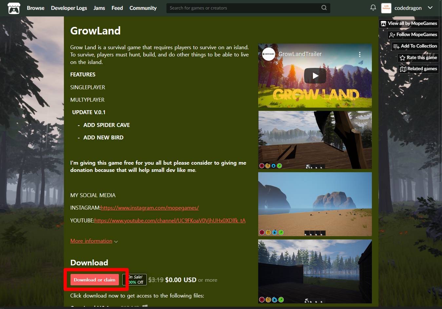This screenshot has width=442, height=309.
Task: Click the UPDATE V.0.1 text
Action: coord(89,113)
